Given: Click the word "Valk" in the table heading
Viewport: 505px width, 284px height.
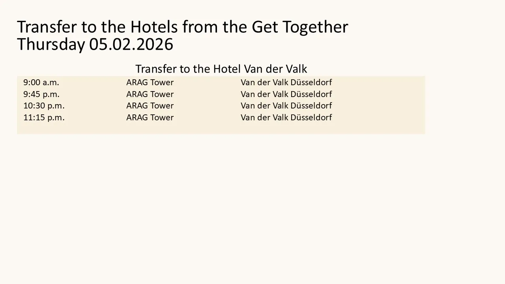Looking at the screenshot, I should tap(296, 69).
